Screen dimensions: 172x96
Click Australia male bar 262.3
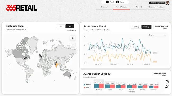[101, 86]
